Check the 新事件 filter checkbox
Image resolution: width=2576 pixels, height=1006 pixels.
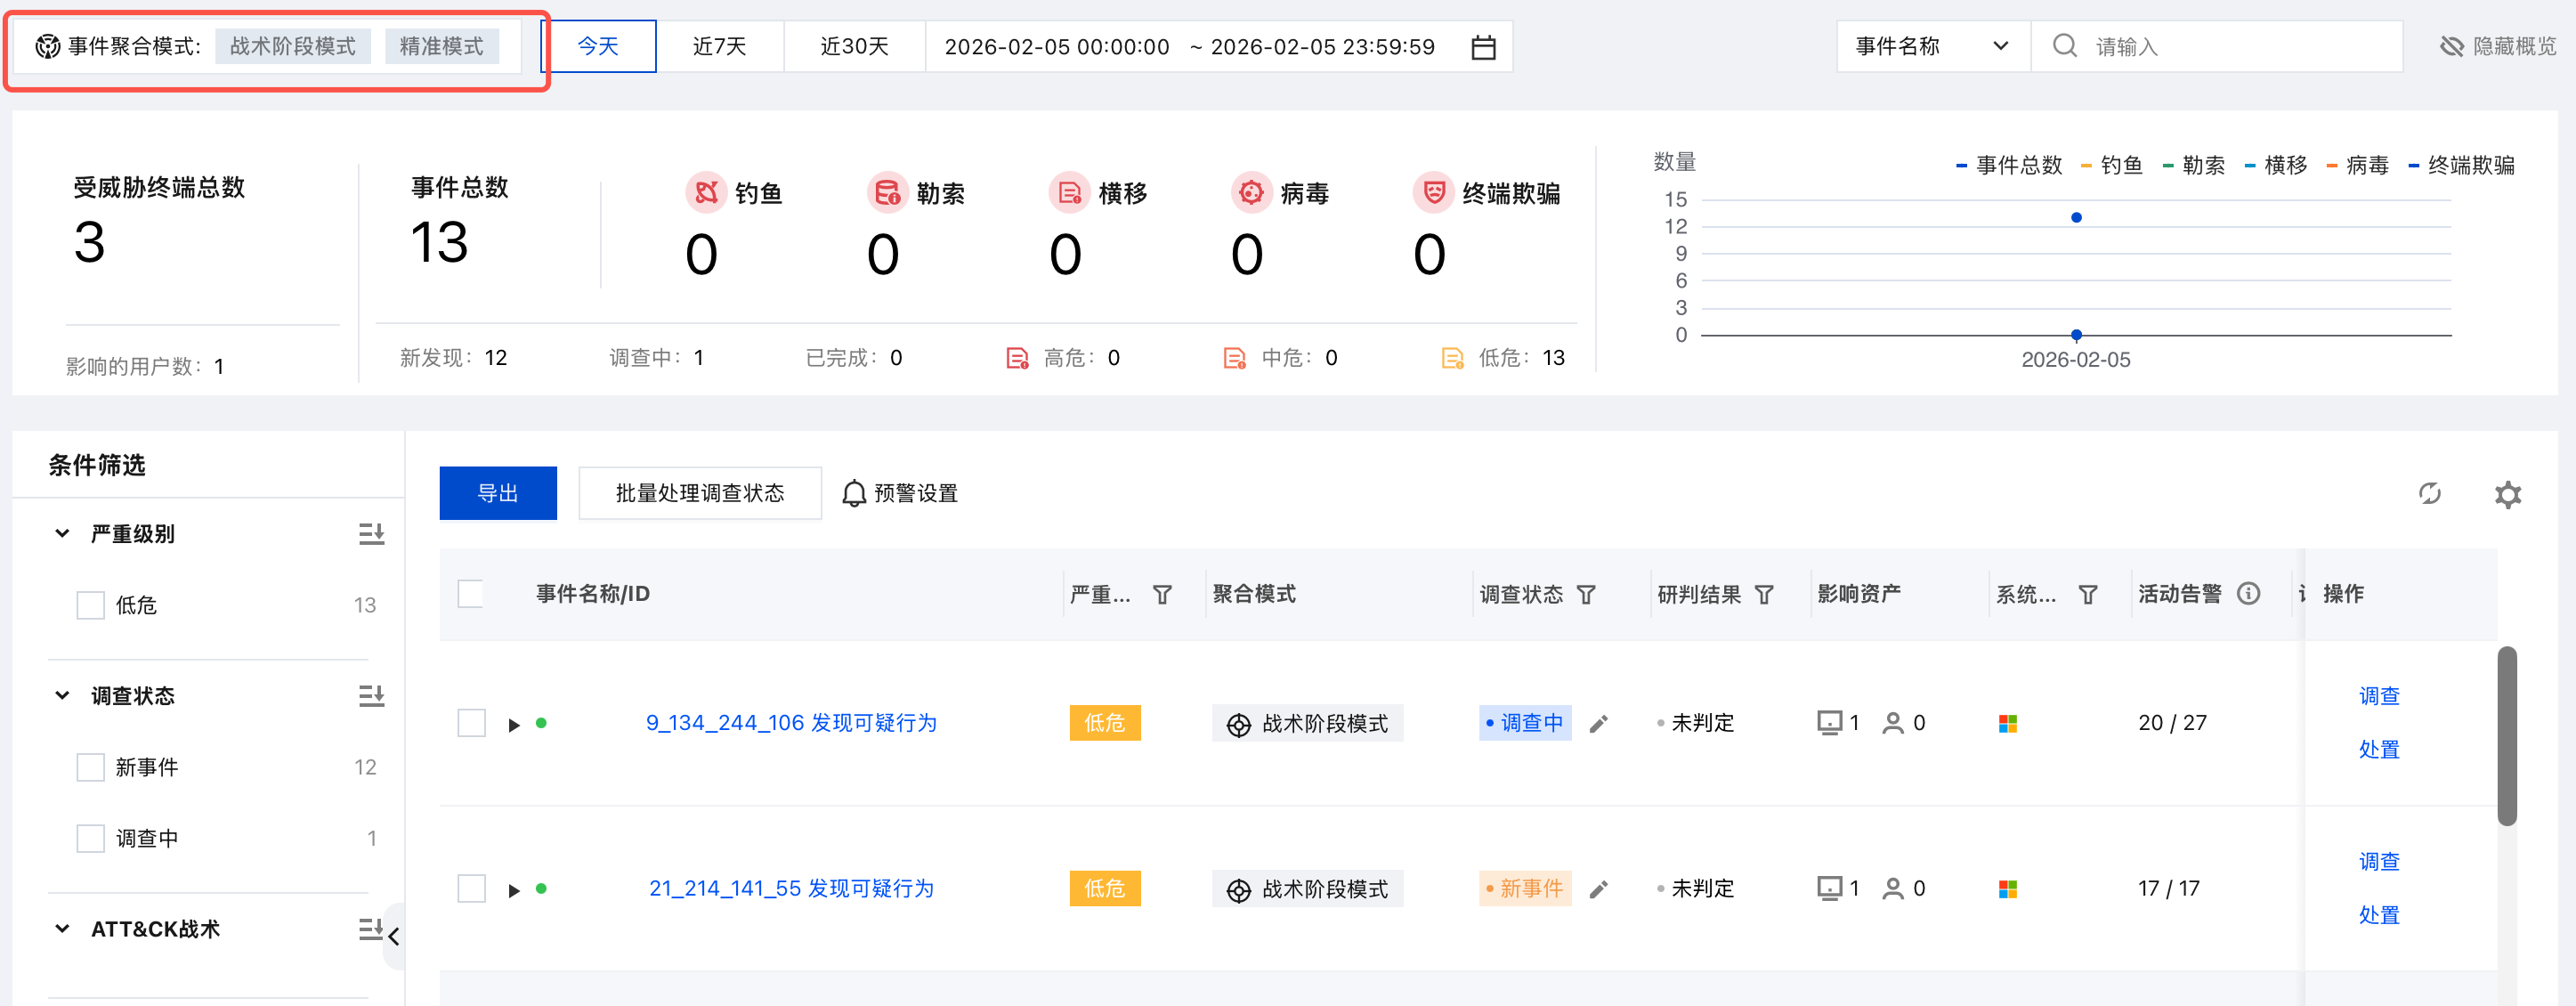click(90, 767)
